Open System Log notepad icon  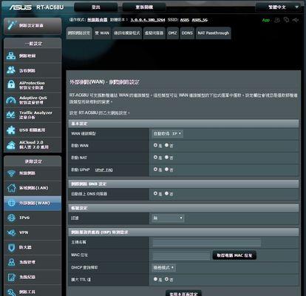11,277
